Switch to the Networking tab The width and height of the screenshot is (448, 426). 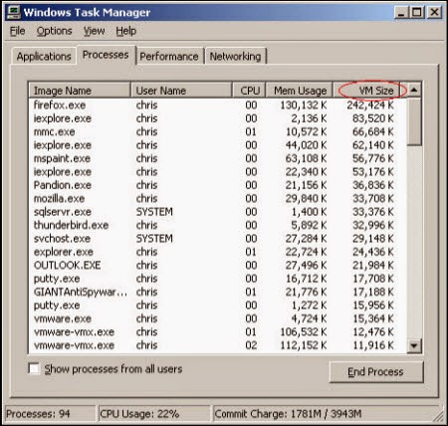click(235, 56)
